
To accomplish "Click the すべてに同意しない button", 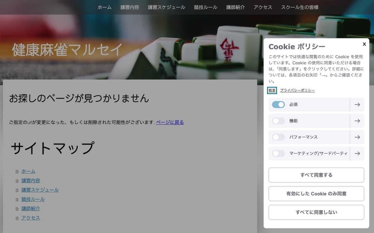I will (x=316, y=212).
